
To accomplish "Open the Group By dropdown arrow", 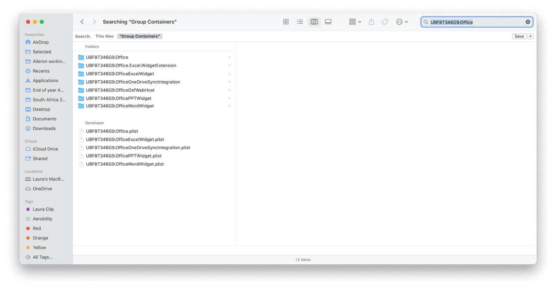I will pyautogui.click(x=360, y=22).
